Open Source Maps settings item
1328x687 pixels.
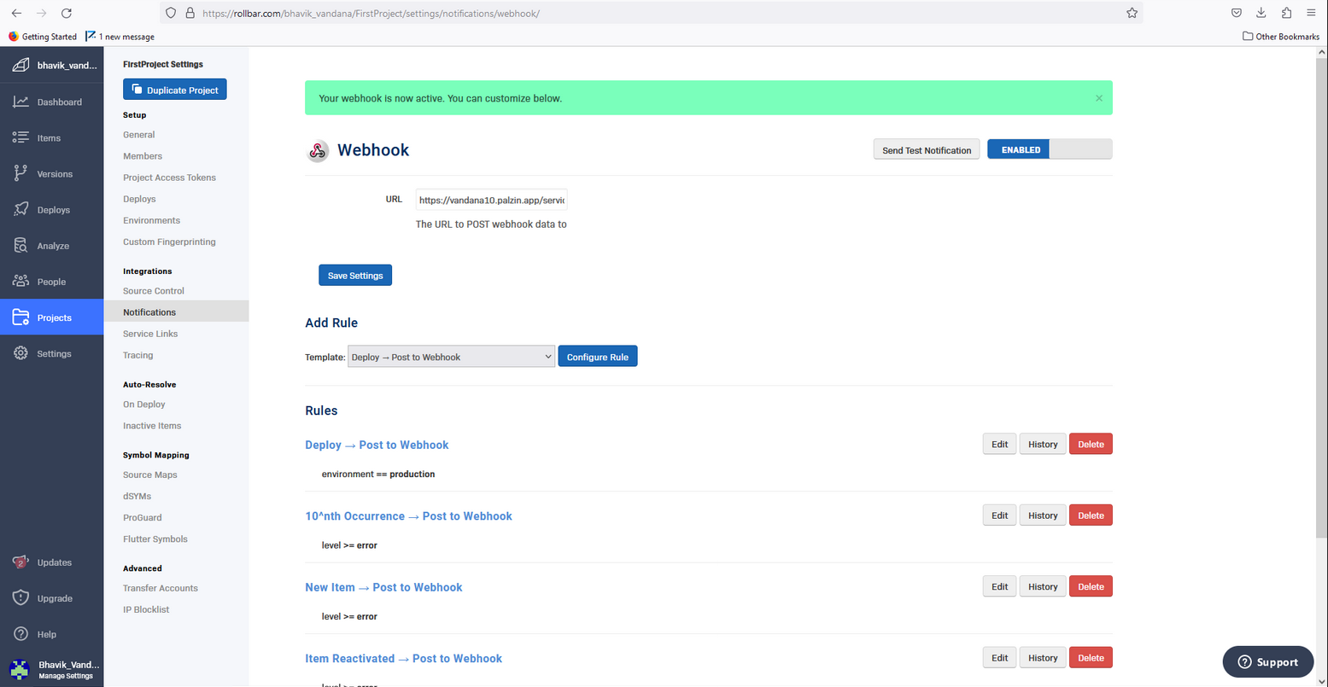pyautogui.click(x=150, y=474)
